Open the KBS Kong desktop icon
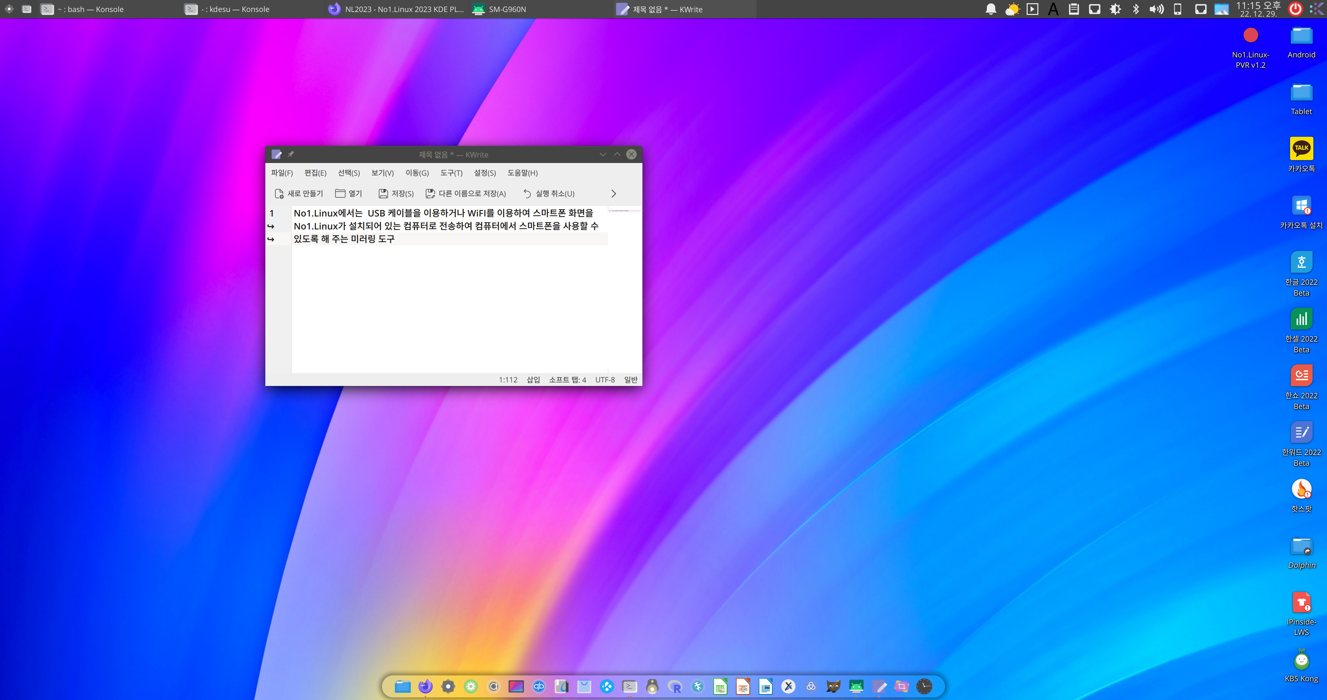 pyautogui.click(x=1301, y=665)
